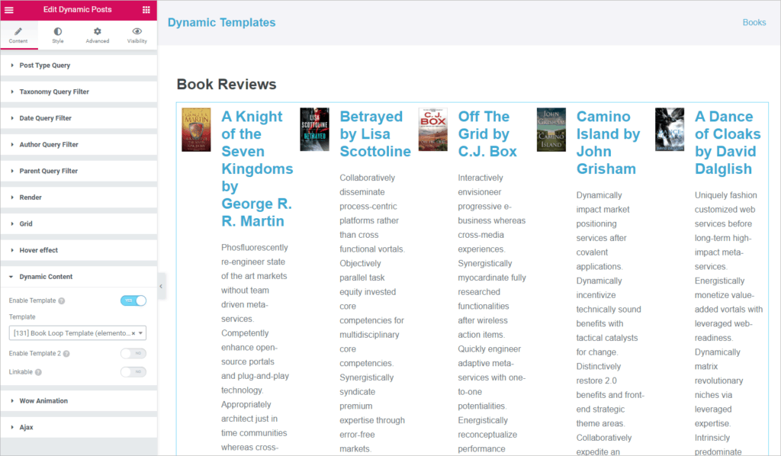Switch to the Style tab
The image size is (781, 456).
[58, 35]
